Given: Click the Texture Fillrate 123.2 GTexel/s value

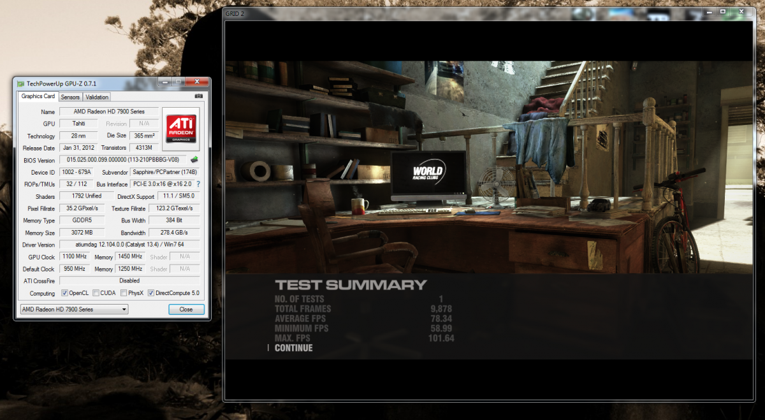Looking at the screenshot, I should (x=174, y=208).
